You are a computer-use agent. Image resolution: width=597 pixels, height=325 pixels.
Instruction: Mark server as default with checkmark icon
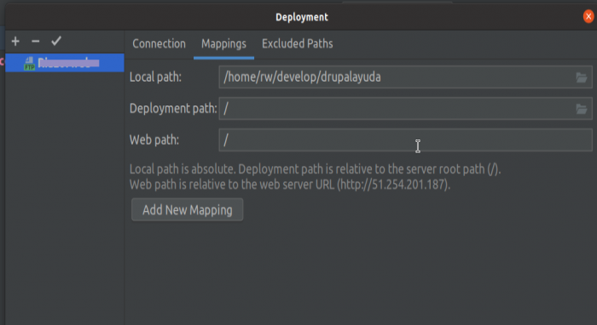point(56,41)
